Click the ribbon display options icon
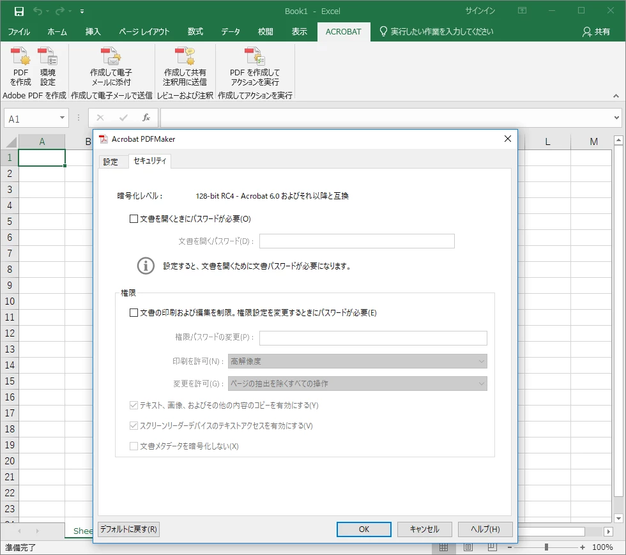Viewport: 626px width, 555px height. [523, 11]
